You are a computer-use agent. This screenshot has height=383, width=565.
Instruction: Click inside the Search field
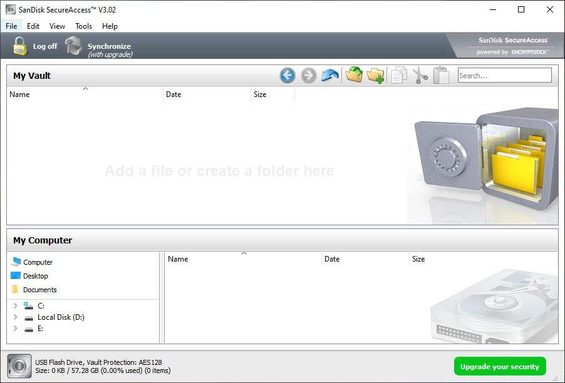point(505,75)
